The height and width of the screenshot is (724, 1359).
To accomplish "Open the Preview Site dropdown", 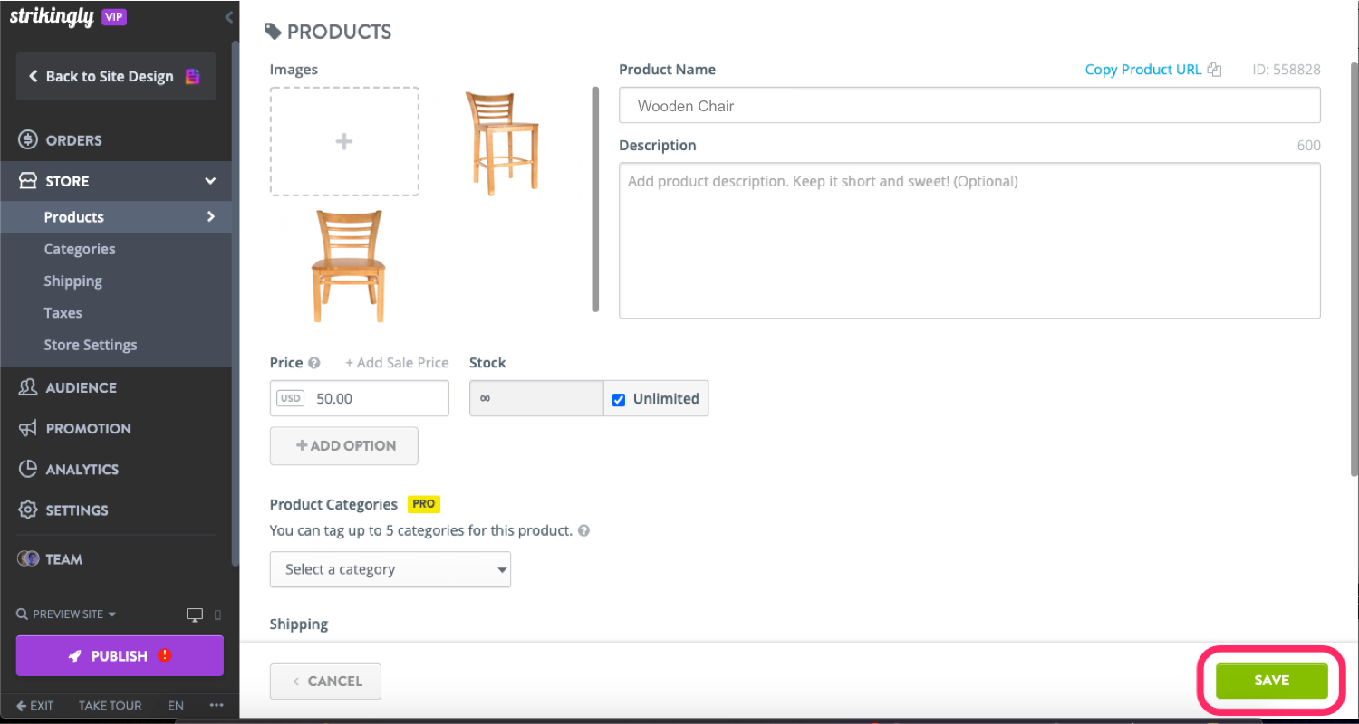I will click(65, 614).
